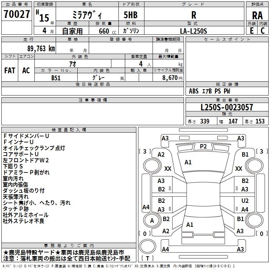Select the displacement value 660 cc
This screenshot has width=270, height=270.
(107, 31)
